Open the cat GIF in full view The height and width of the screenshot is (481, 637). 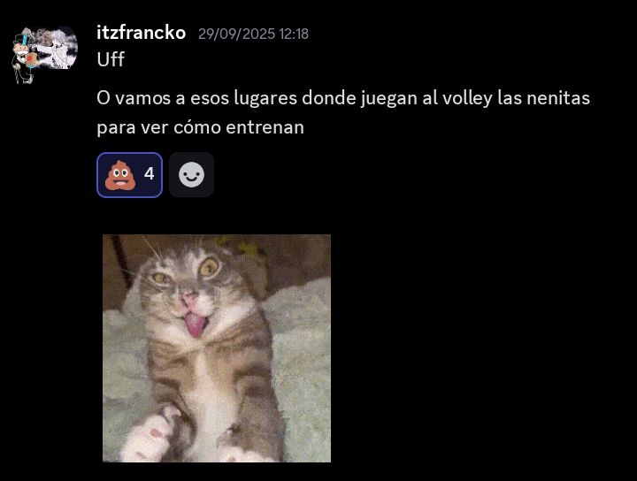pyautogui.click(x=217, y=348)
